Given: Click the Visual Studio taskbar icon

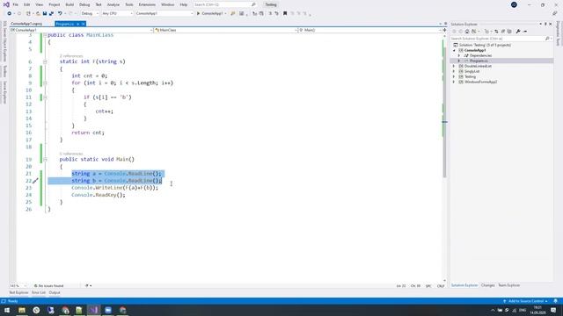Looking at the screenshot, I should click(94, 310).
